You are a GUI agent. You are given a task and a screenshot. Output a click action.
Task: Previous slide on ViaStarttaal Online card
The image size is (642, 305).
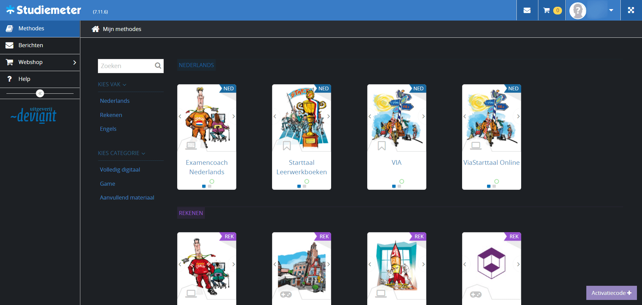(x=465, y=116)
